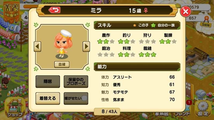Open the フレンド friends icon
Image resolution: width=214 pixels, height=120 pixels.
pos(182,113)
